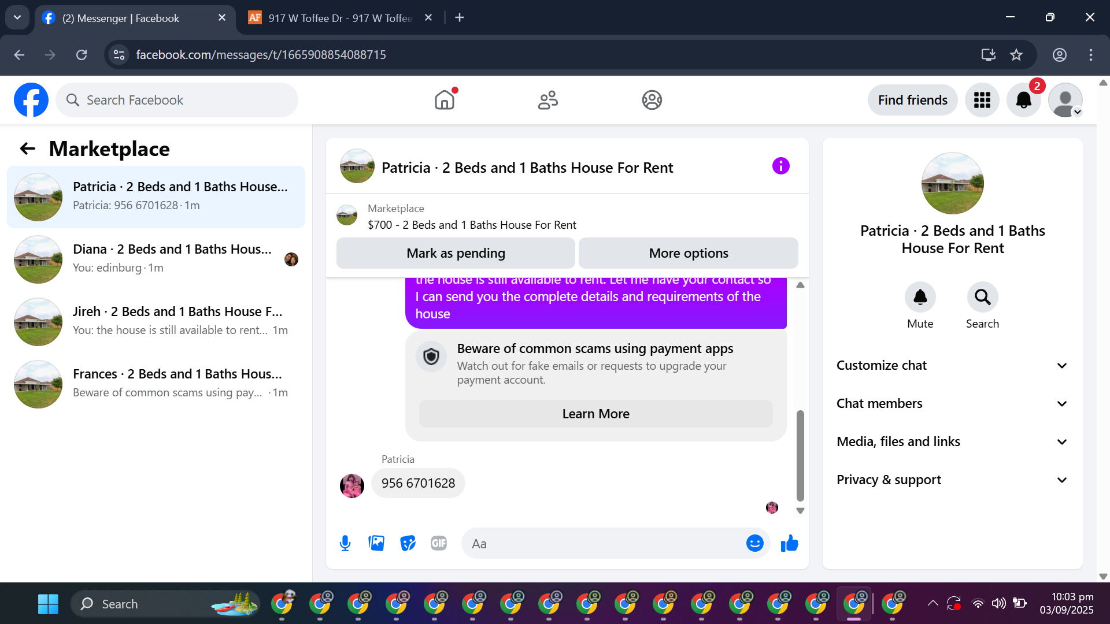Mute this conversation with the bell icon
The image size is (1110, 624).
point(920,297)
